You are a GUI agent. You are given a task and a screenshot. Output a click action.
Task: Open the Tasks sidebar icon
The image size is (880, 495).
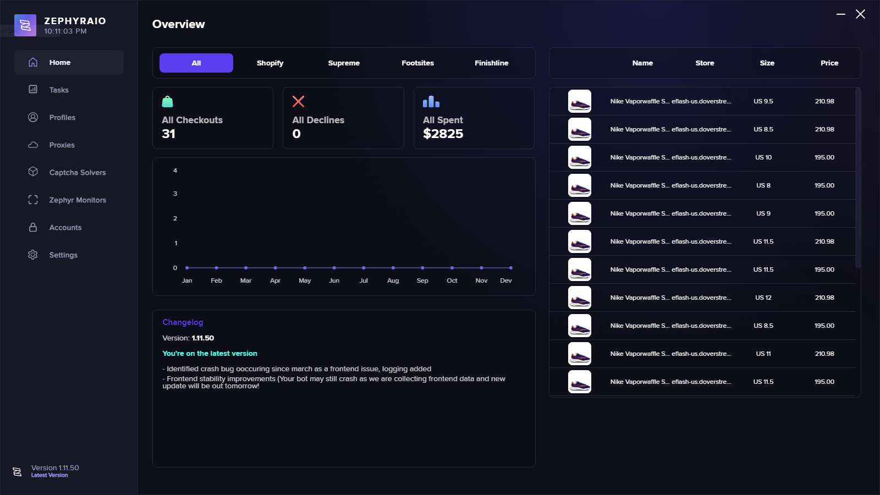[x=33, y=89]
